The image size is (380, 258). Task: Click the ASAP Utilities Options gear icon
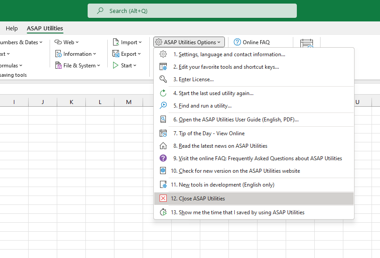click(159, 42)
